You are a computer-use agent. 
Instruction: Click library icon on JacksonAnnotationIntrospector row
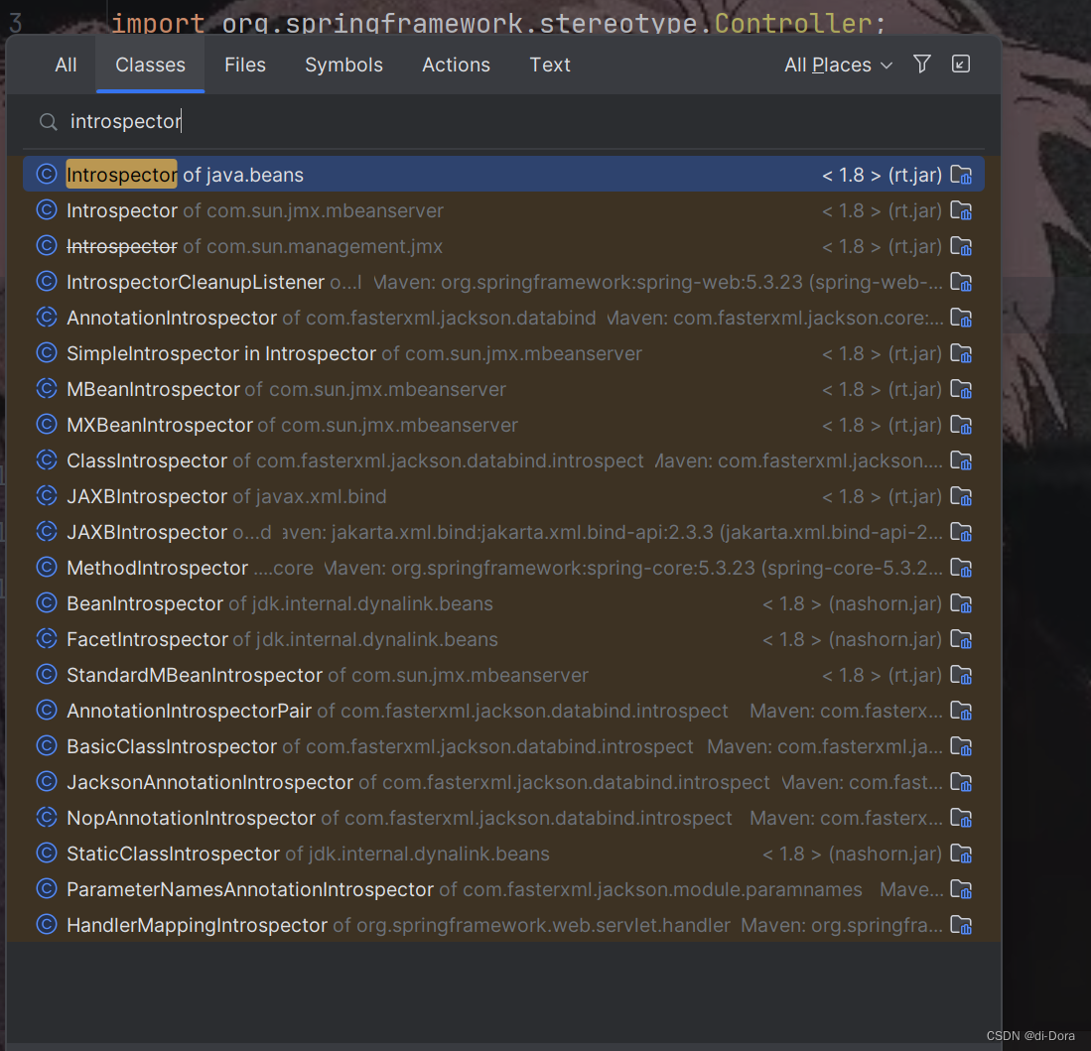961,782
